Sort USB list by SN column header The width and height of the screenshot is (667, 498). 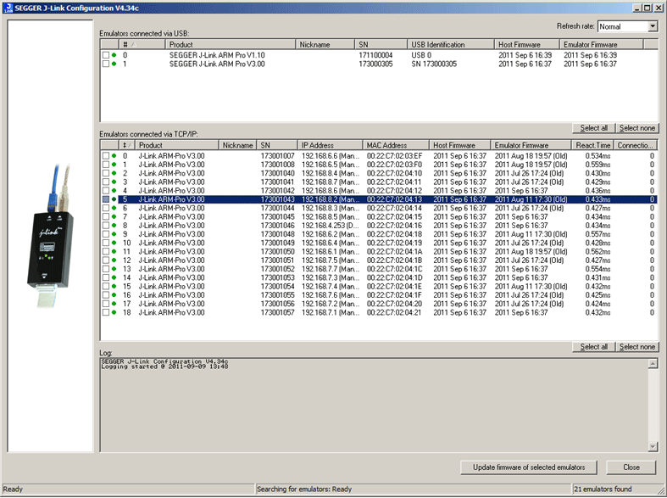coord(381,44)
